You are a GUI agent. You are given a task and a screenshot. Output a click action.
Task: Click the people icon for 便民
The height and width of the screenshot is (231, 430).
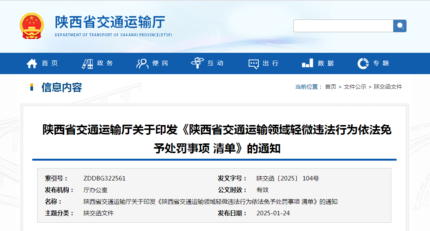pos(142,64)
